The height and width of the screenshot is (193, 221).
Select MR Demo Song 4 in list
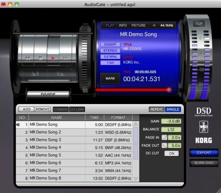74,147
